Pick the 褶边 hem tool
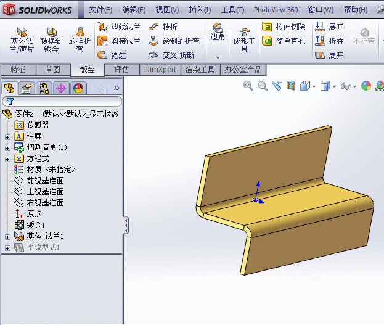The width and height of the screenshot is (384, 325). 112,55
